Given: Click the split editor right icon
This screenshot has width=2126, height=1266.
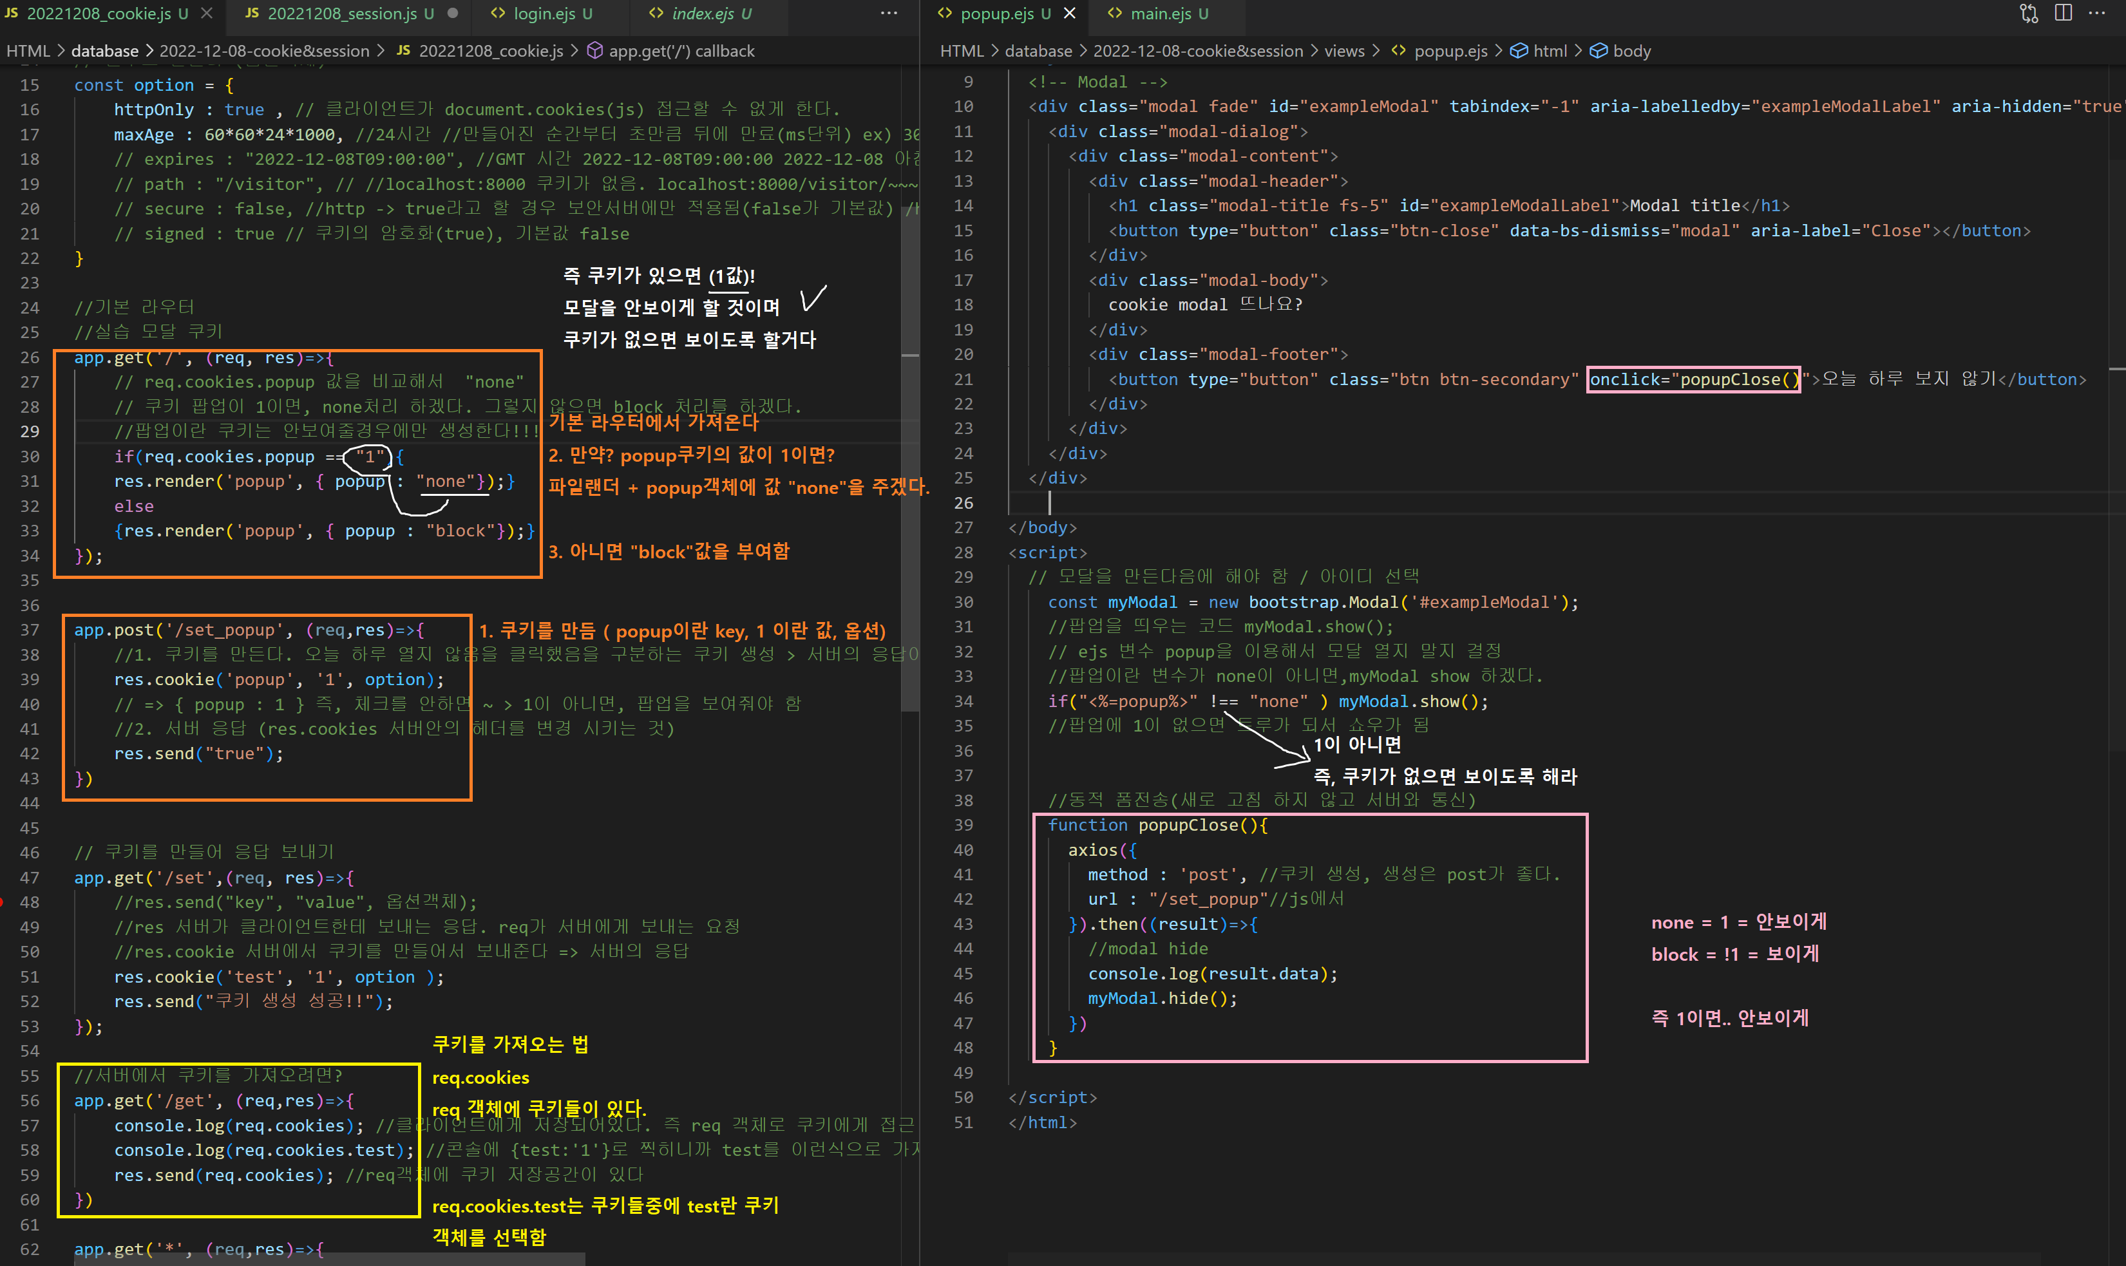Looking at the screenshot, I should point(2063,14).
